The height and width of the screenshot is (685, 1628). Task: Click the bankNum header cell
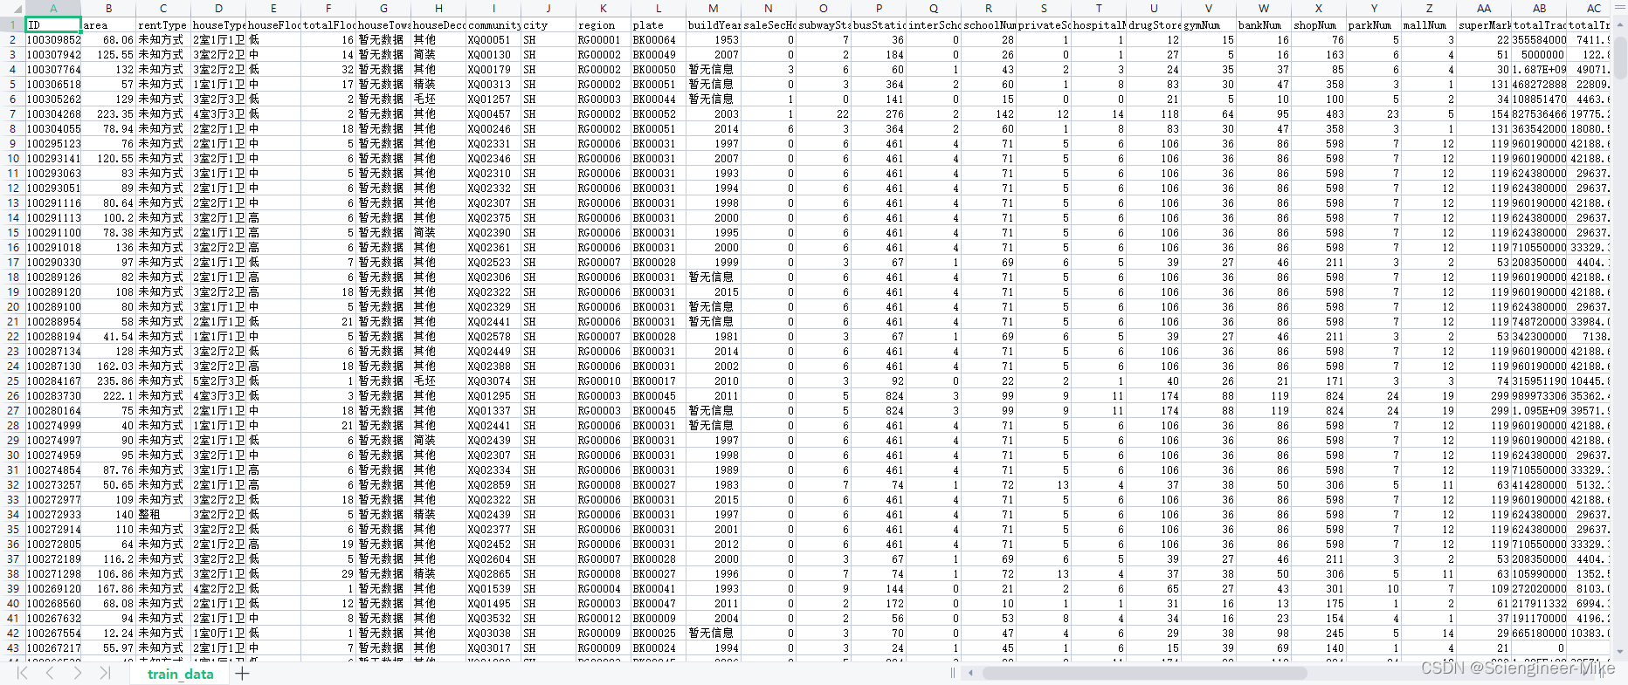[x=1264, y=24]
